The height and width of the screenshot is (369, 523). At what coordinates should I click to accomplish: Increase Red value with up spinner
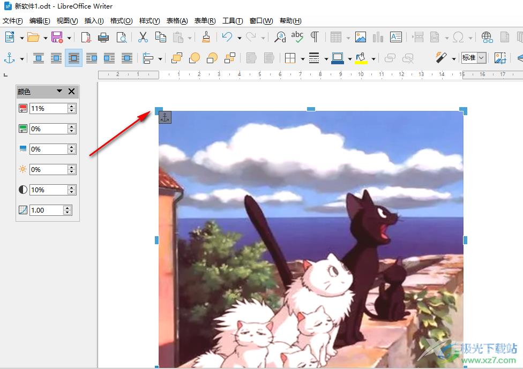click(72, 106)
